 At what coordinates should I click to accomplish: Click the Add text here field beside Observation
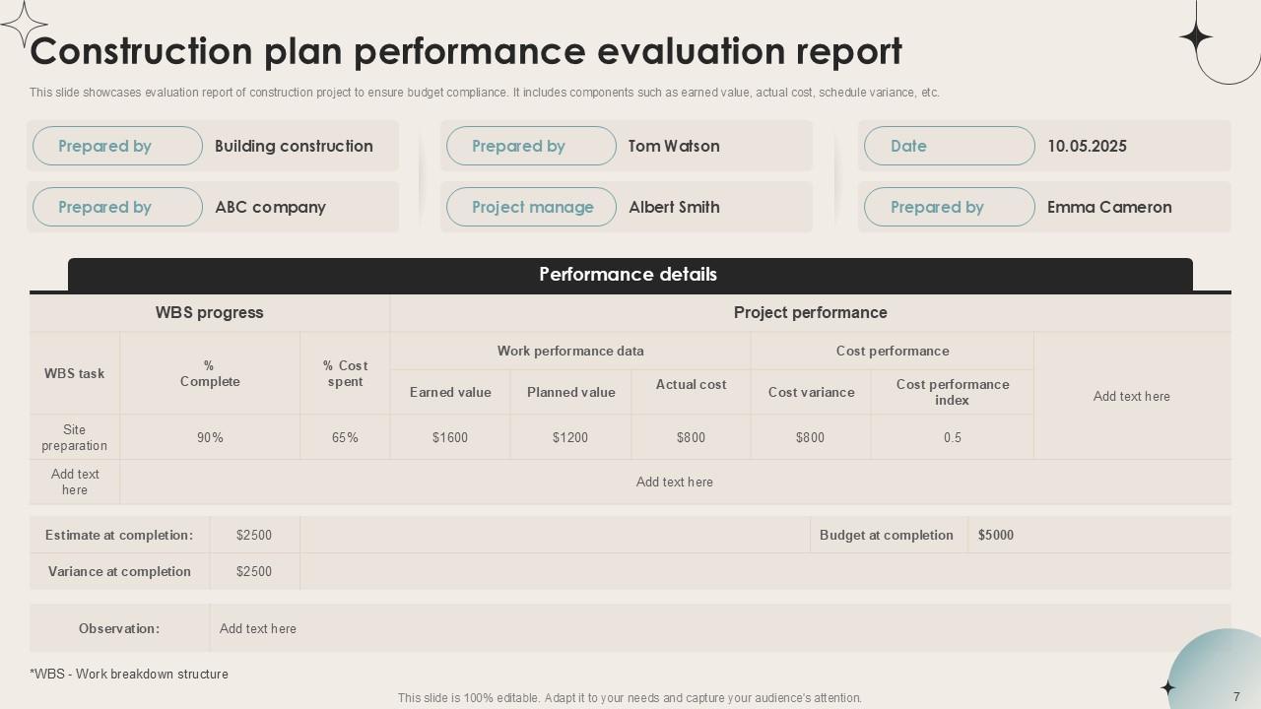coord(258,628)
